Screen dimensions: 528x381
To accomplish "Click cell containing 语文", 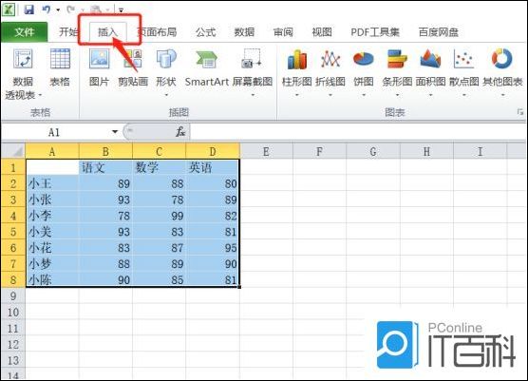I will click(105, 167).
